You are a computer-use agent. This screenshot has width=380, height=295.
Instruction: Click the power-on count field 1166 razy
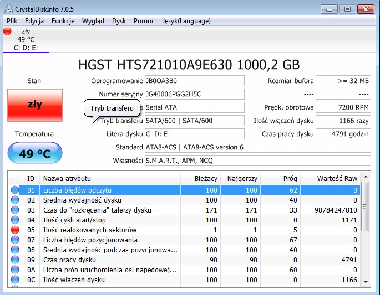pyautogui.click(x=343, y=121)
